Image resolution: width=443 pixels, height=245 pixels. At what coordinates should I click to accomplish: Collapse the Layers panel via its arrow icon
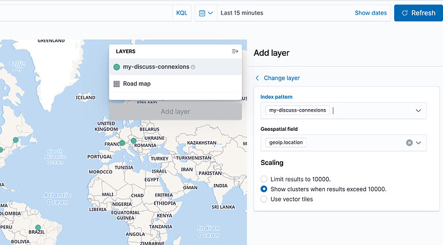(235, 51)
